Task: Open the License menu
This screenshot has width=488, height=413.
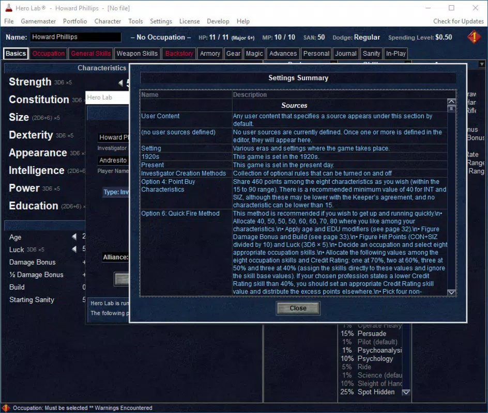Action: (189, 21)
